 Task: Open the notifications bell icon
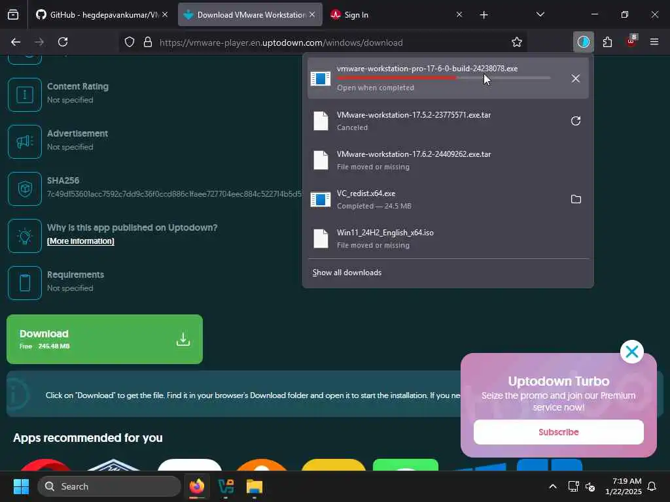[x=652, y=486]
